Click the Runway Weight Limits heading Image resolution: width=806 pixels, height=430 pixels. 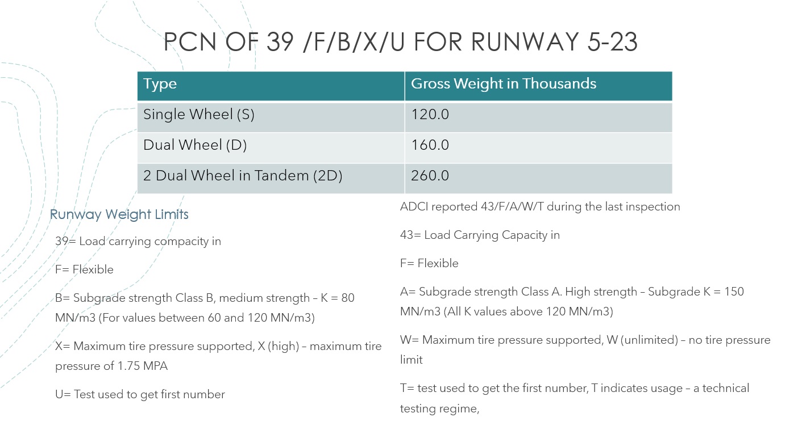pos(119,214)
